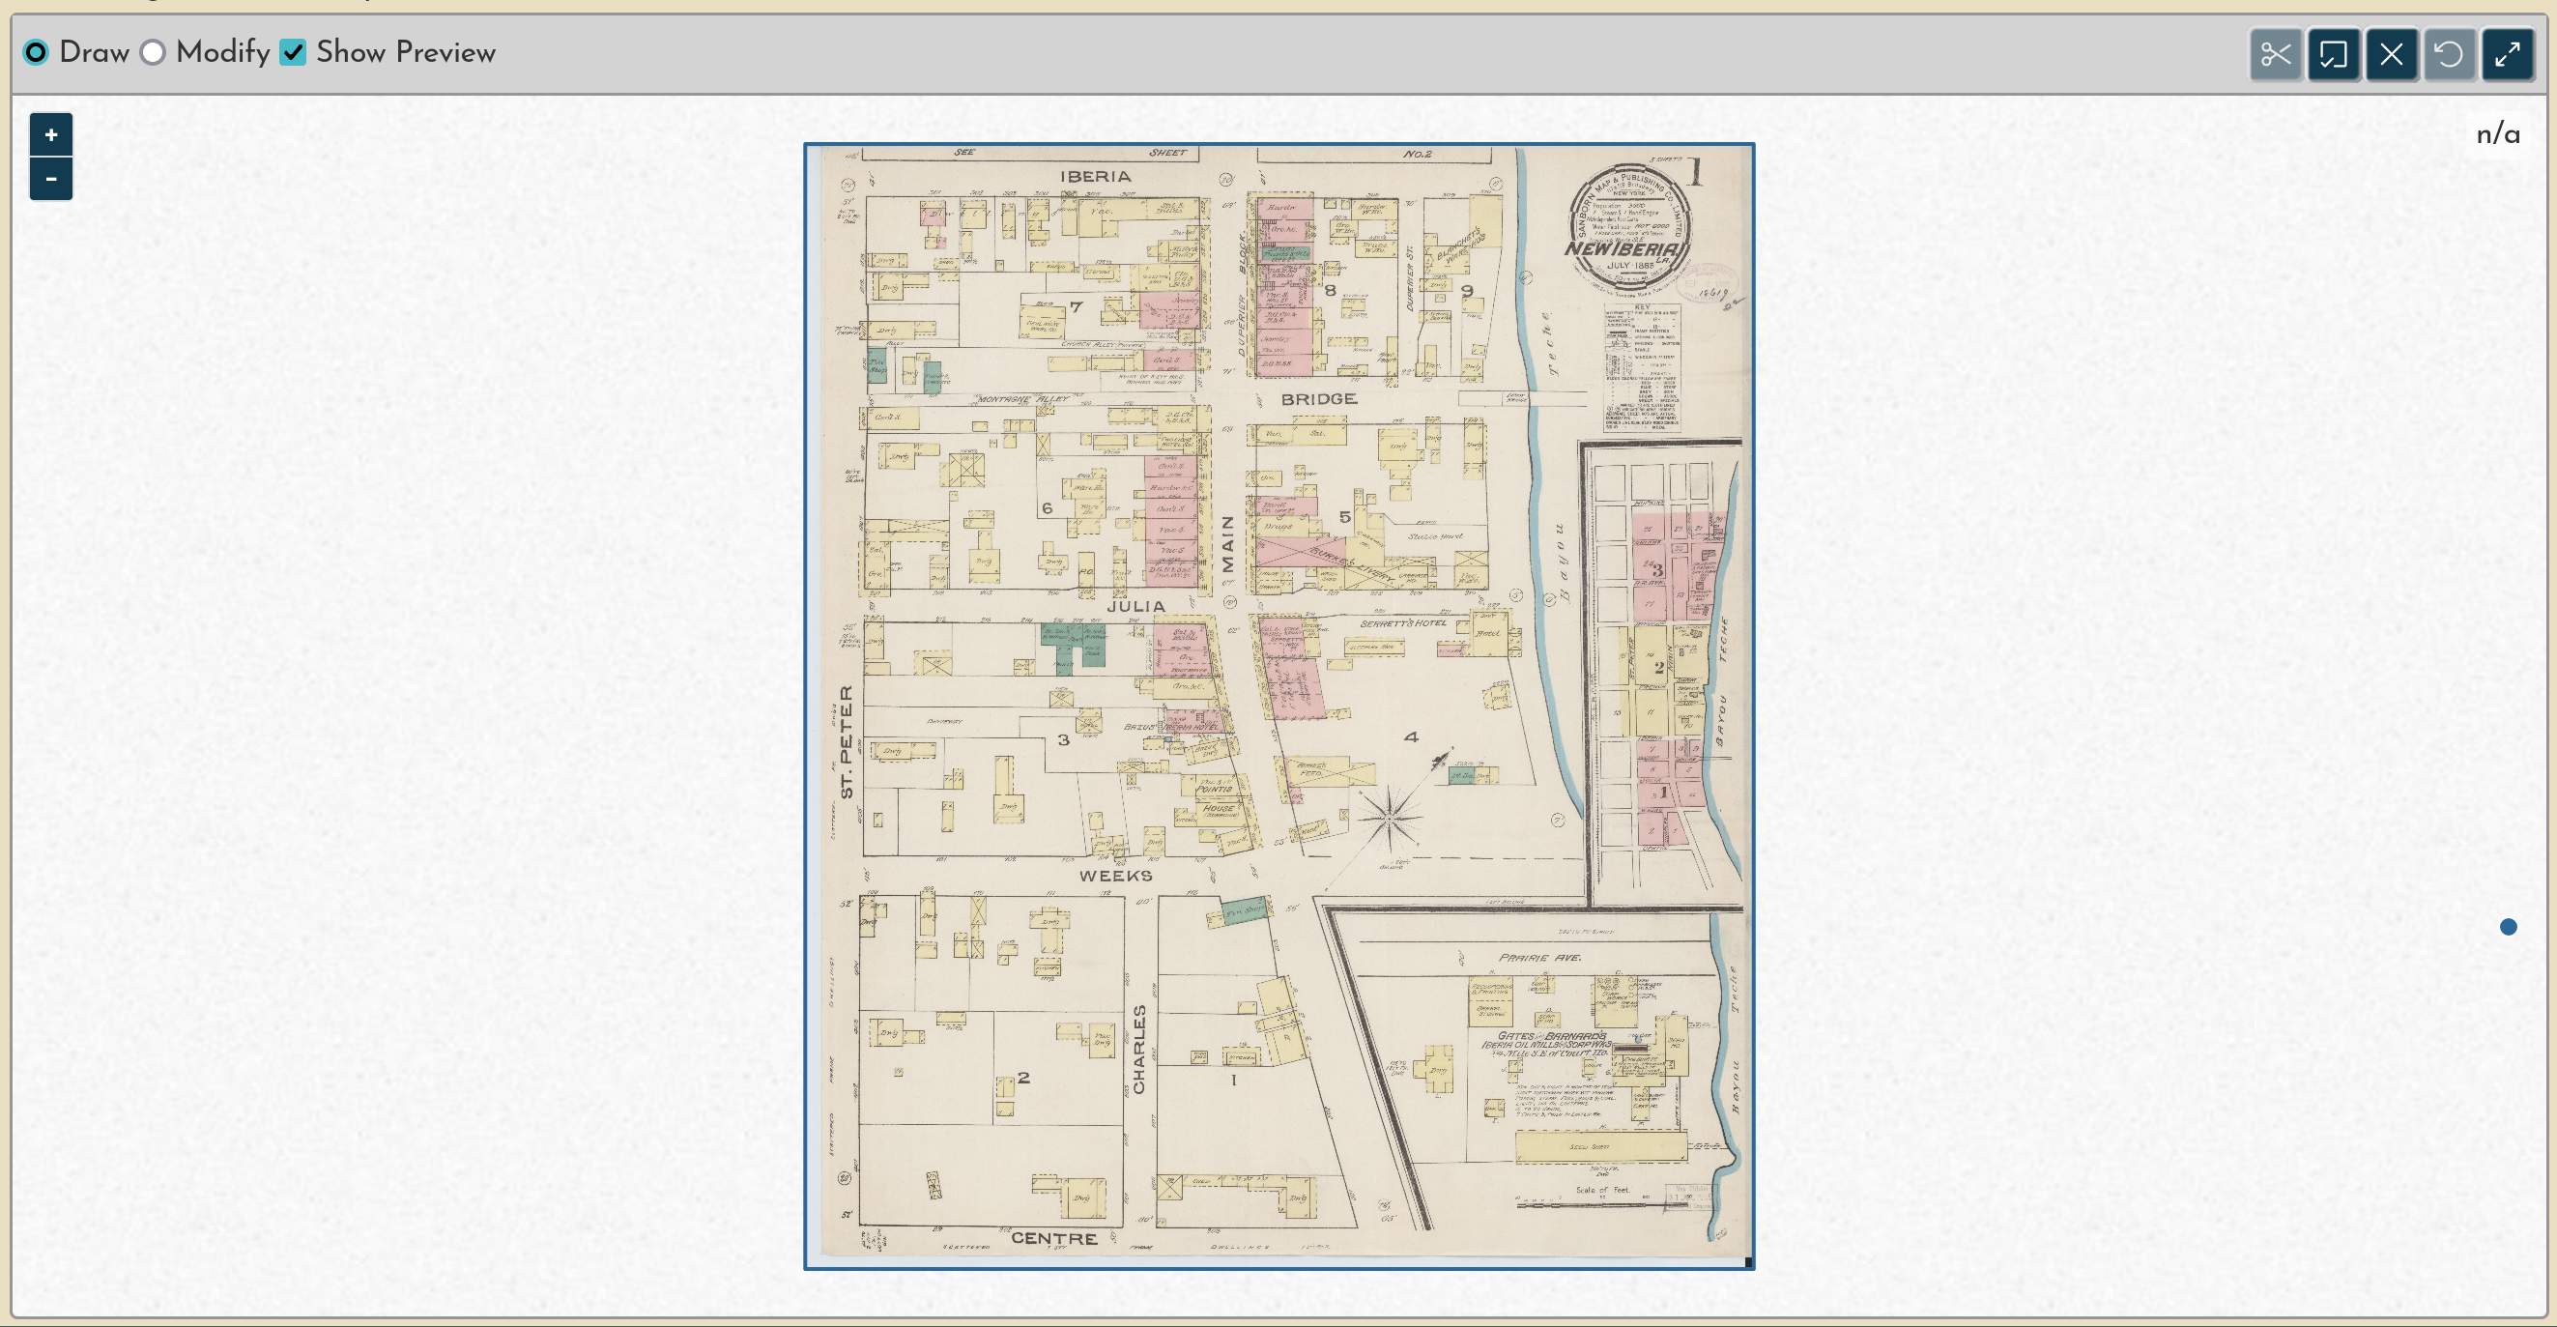Zoom in with the plus control
Screen dimensions: 2557x1327
click(50, 135)
